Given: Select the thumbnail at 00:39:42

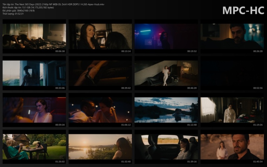Looking at the screenshot, I should (x=100, y=73).
